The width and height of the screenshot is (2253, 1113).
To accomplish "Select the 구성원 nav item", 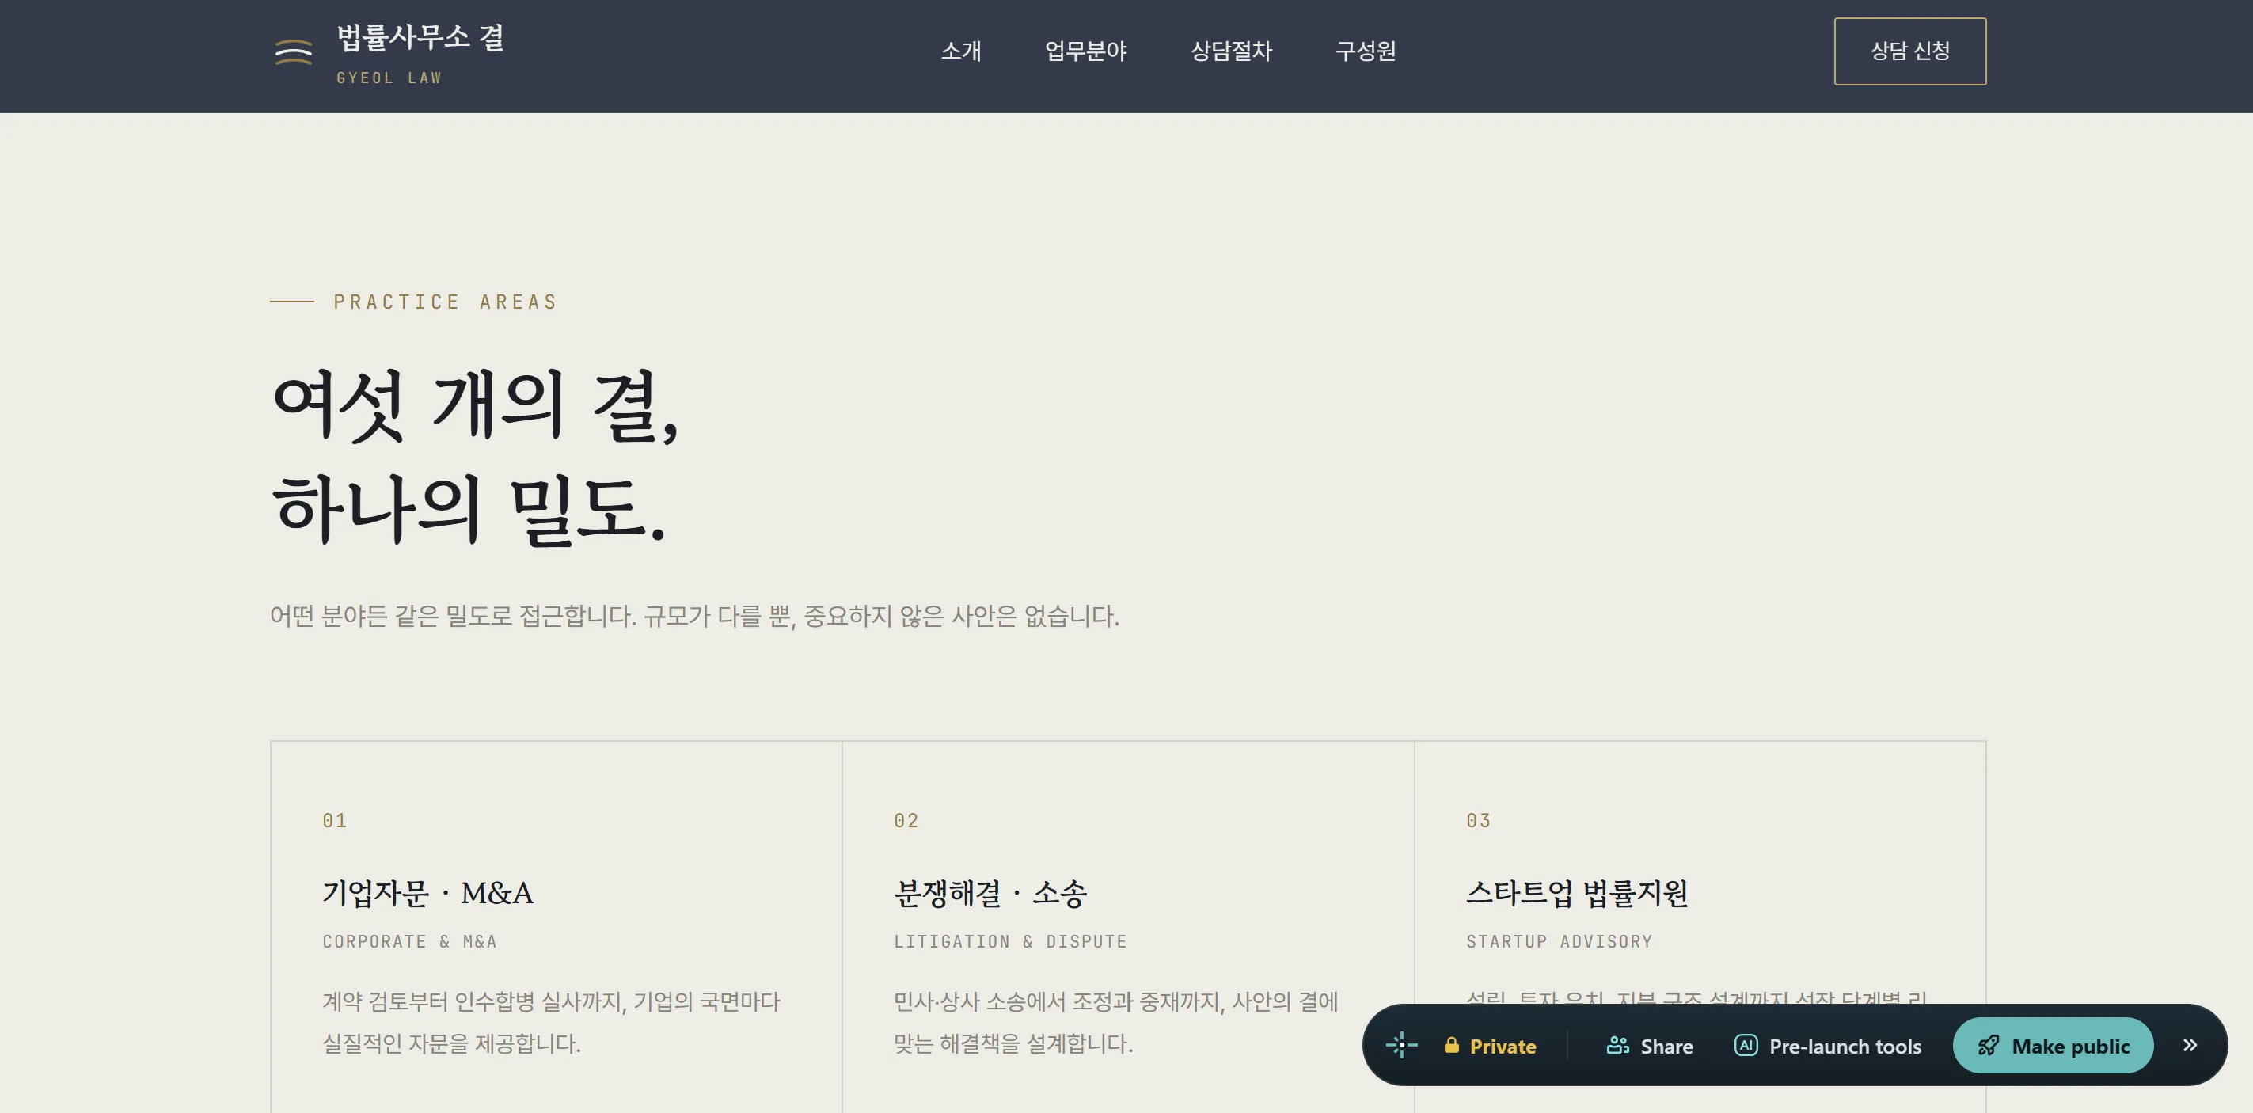I will coord(1365,51).
